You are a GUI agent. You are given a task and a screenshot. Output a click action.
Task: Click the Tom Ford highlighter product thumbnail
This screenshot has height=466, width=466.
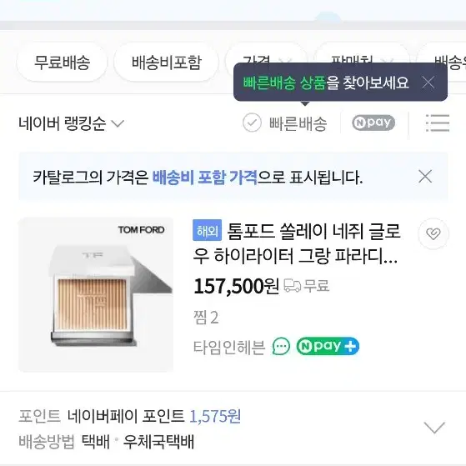(x=96, y=294)
